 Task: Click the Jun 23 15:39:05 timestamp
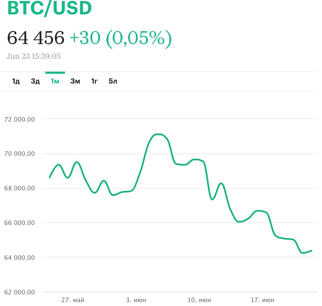click(x=34, y=56)
